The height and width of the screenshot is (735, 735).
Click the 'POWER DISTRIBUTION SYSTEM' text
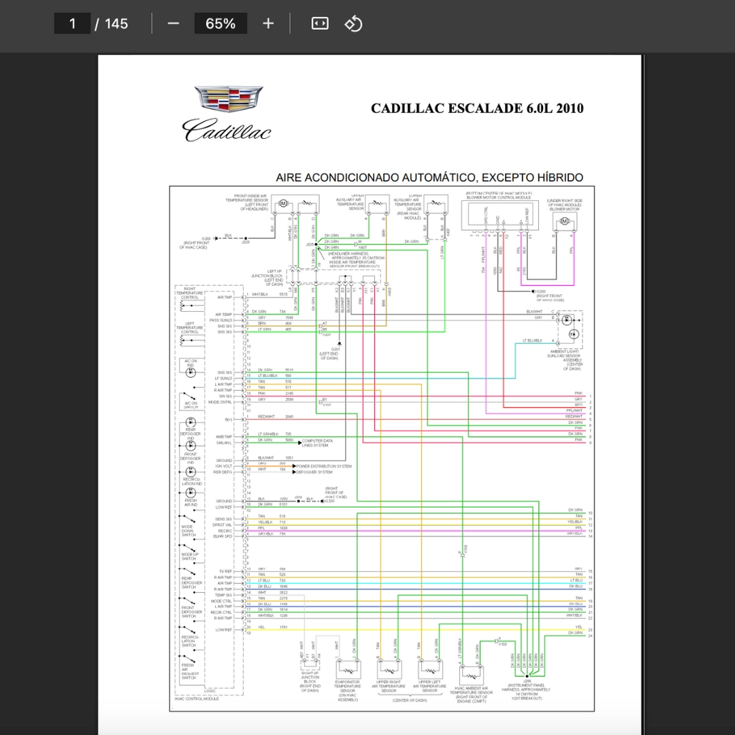click(324, 466)
